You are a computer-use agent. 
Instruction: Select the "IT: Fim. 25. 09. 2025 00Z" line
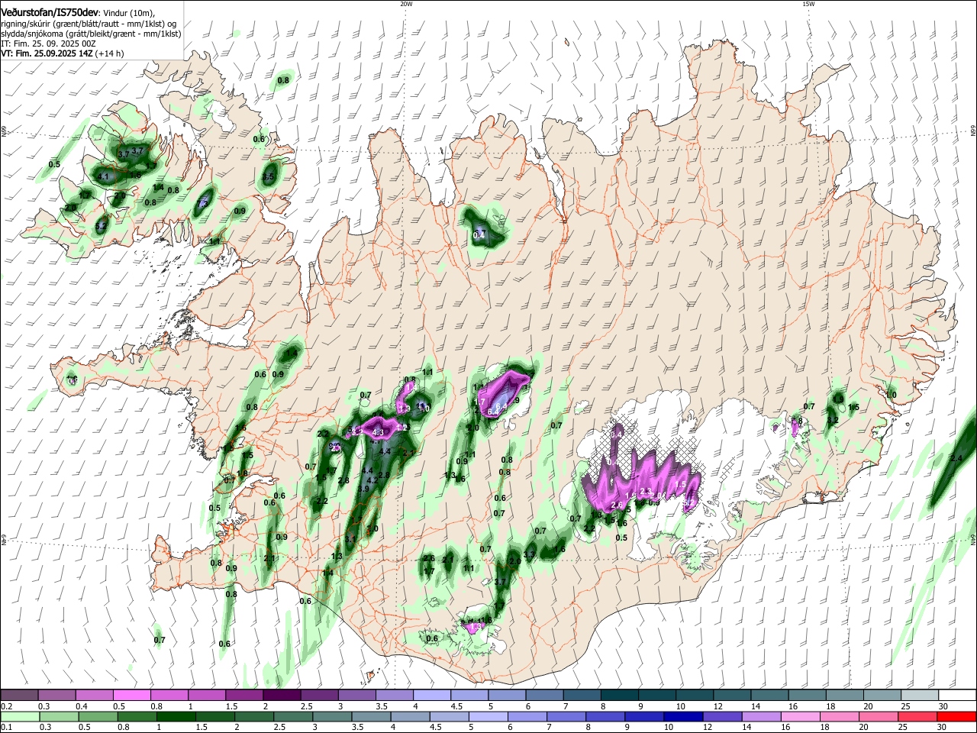48,44
